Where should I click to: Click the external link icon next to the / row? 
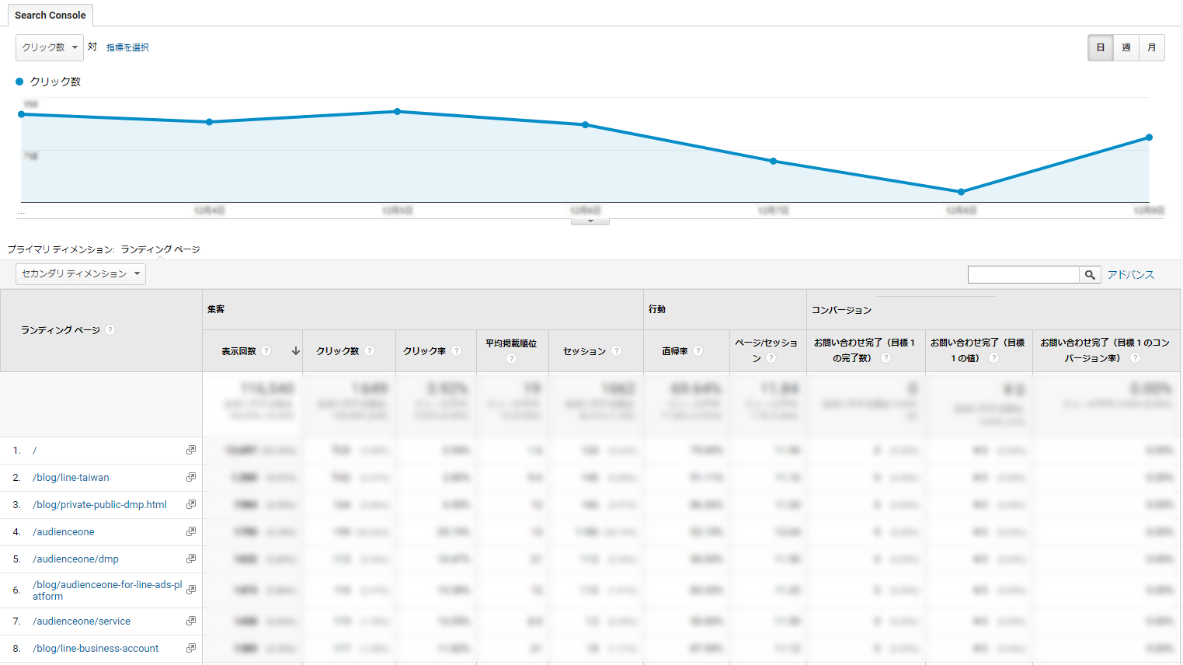(x=191, y=449)
